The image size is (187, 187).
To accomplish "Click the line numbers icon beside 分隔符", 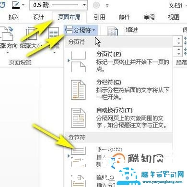I will (x=112, y=31).
